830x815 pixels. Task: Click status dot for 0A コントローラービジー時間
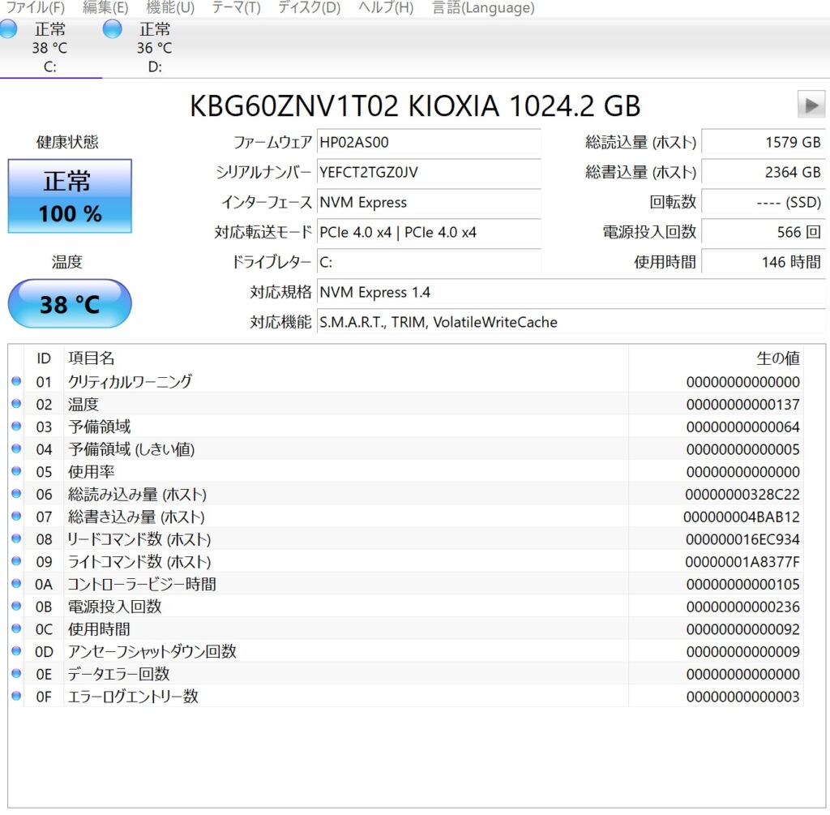click(16, 584)
